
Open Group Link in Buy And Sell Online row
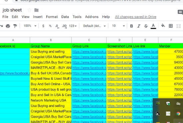[90, 84]
